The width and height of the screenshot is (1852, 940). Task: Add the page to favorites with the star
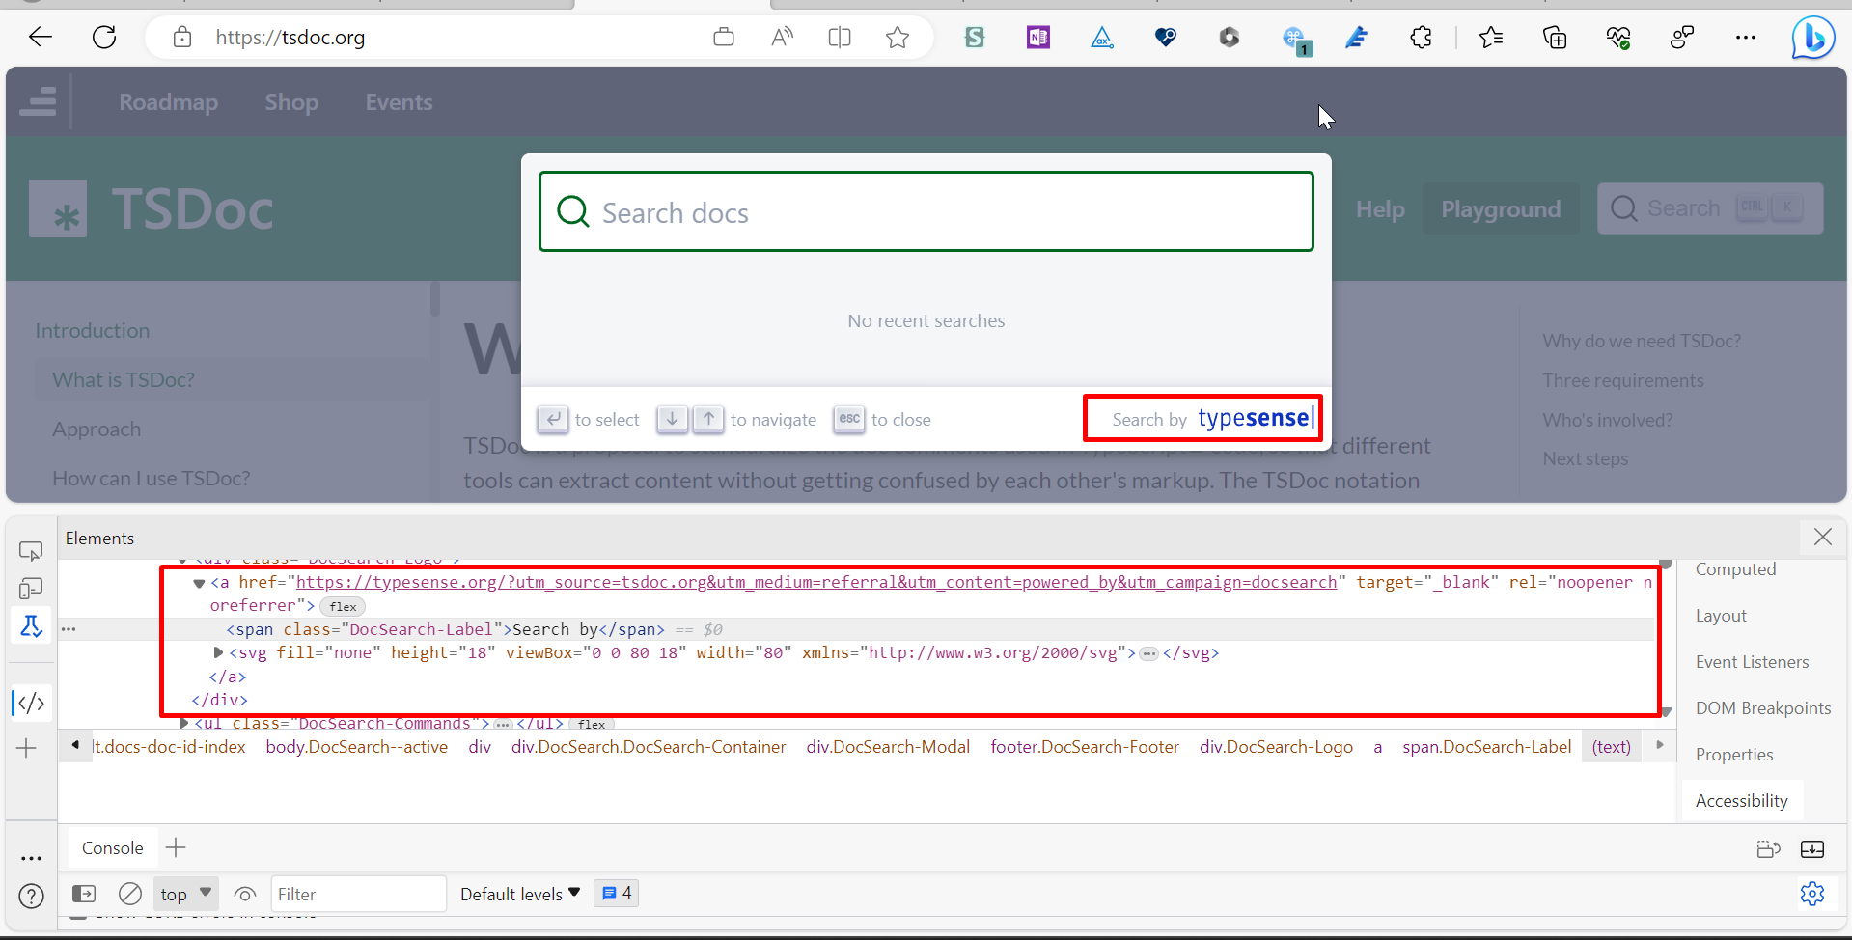pyautogui.click(x=898, y=38)
